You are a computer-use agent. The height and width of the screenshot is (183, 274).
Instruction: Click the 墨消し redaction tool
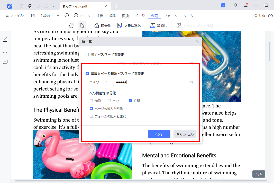pos(158,25)
